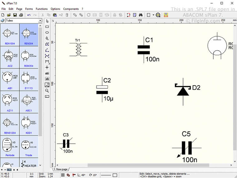Click the component list down arrow
Screen dimensions: 237x178
(40, 165)
